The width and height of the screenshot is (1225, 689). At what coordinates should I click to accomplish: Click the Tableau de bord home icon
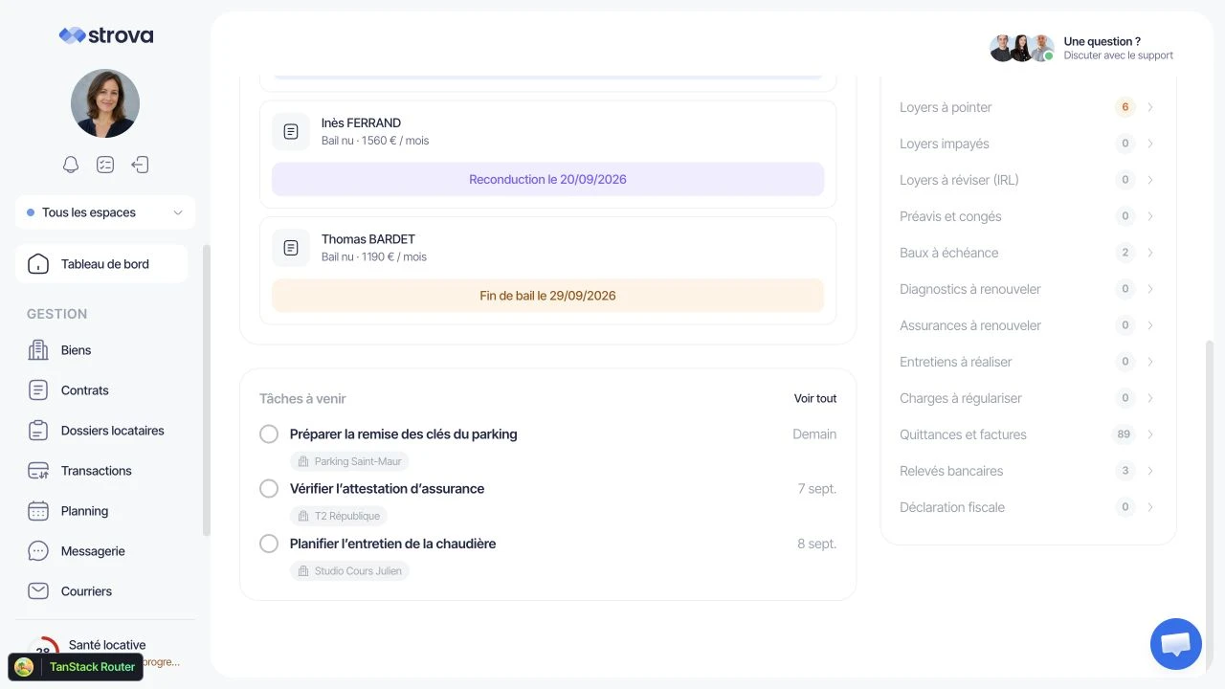pos(38,264)
